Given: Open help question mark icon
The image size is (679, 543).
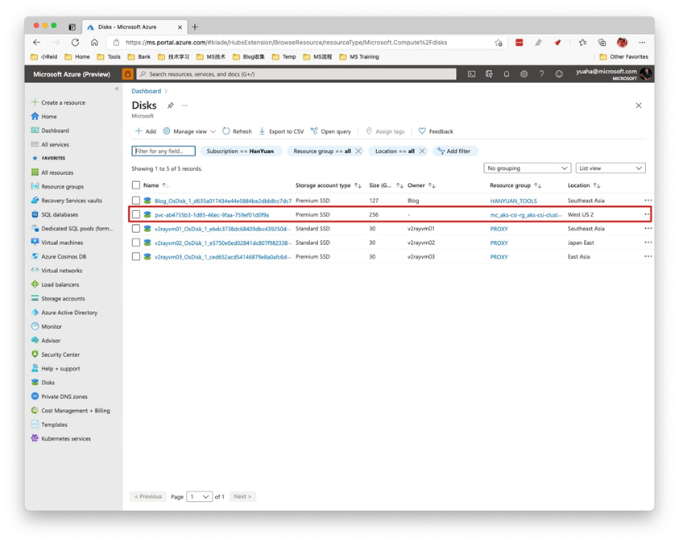Looking at the screenshot, I should click(x=541, y=74).
